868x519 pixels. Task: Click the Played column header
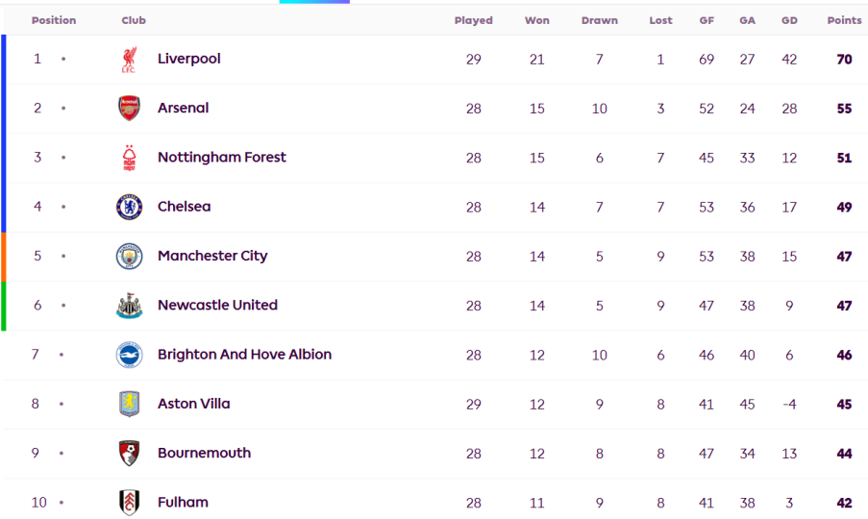tap(473, 20)
